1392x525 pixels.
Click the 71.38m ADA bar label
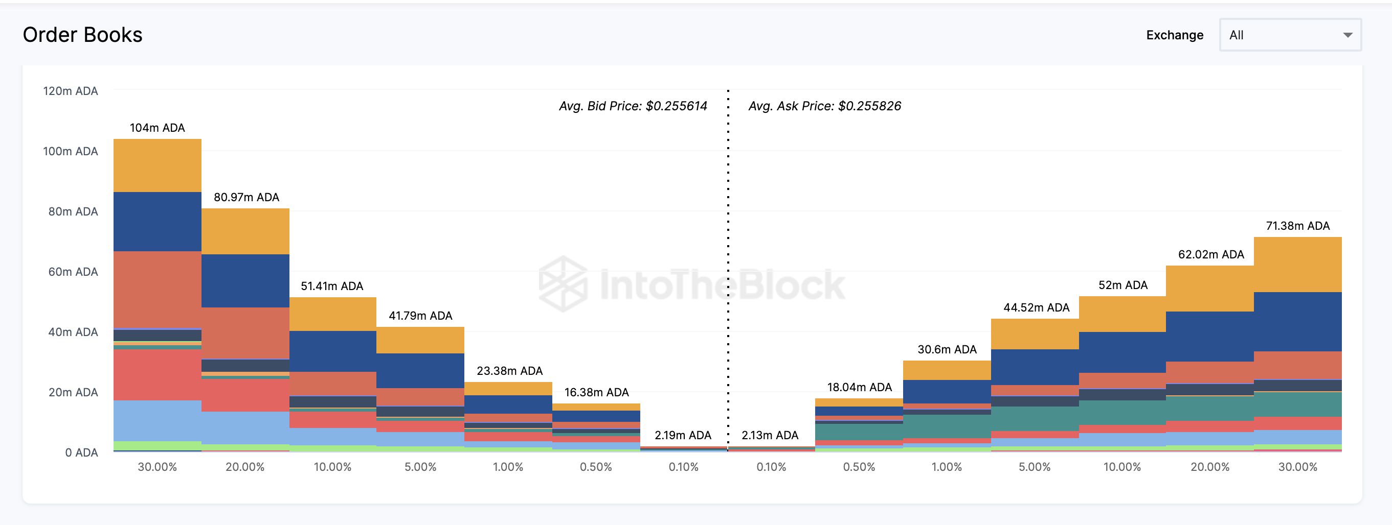[x=1297, y=226]
